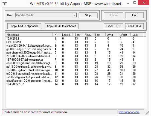The height and width of the screenshot is (116, 151).
Task: Click the Exit button
Action: click(x=134, y=15)
